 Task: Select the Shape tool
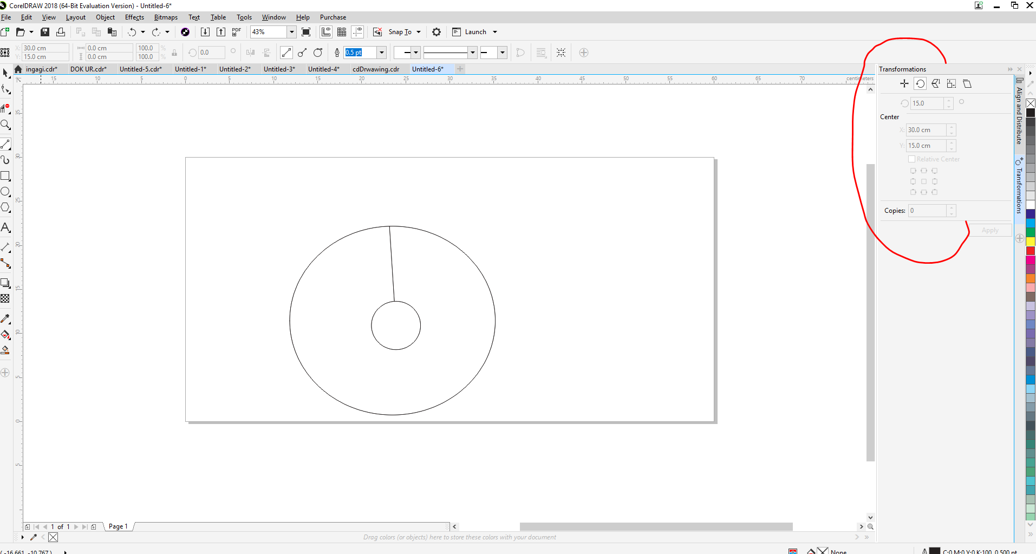(6, 90)
